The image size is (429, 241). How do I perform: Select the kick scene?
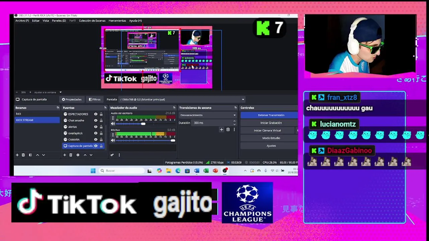[x=37, y=114]
